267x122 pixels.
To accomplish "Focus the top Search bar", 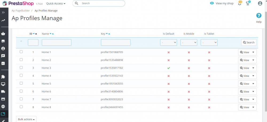I will pyautogui.click(x=99, y=3).
